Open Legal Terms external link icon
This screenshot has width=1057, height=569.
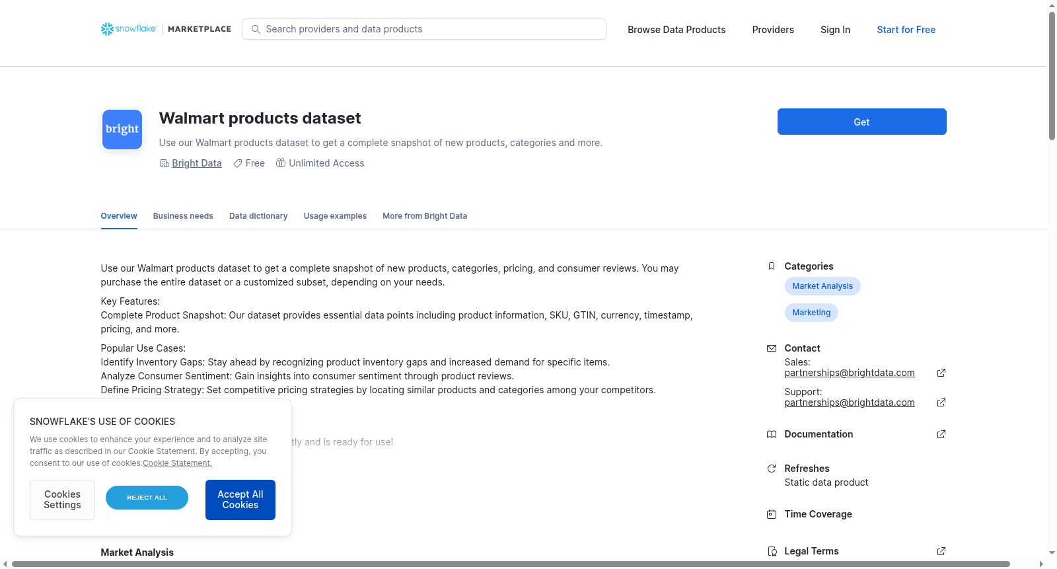point(941,551)
